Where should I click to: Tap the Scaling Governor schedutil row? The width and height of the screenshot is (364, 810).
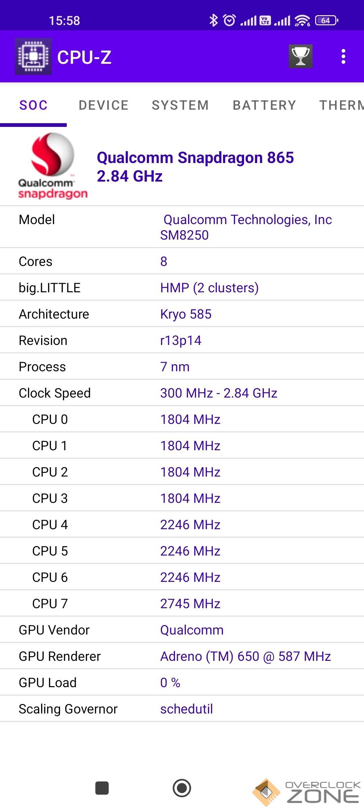182,709
